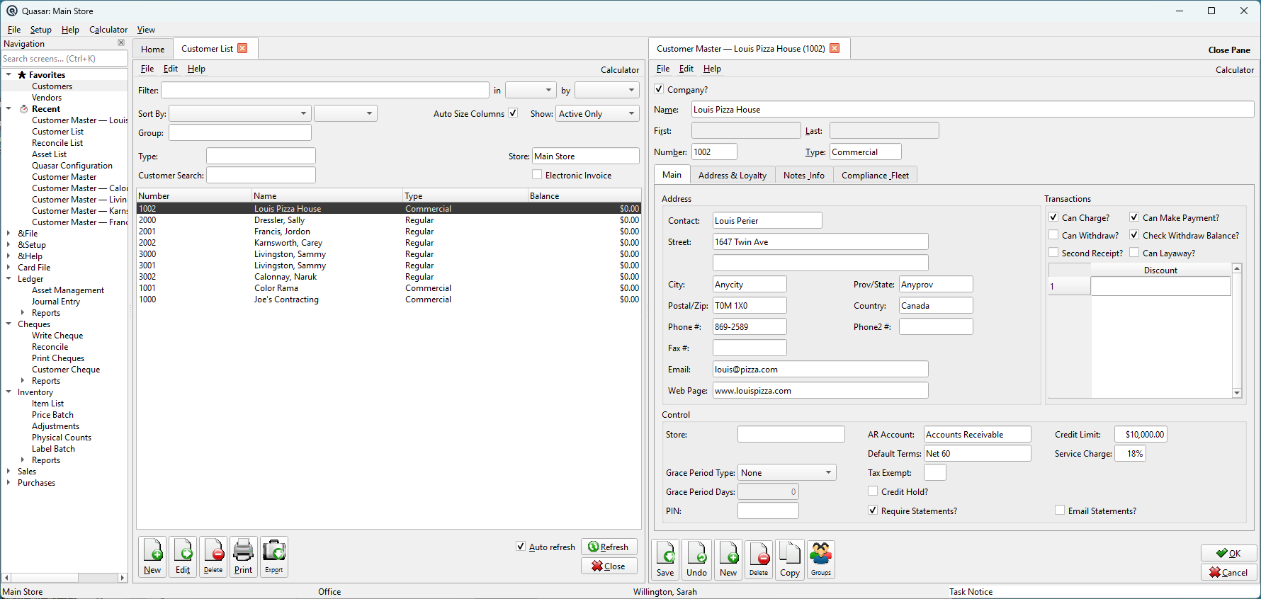
Task: Open the Show Active Only dropdown
Action: coord(598,113)
